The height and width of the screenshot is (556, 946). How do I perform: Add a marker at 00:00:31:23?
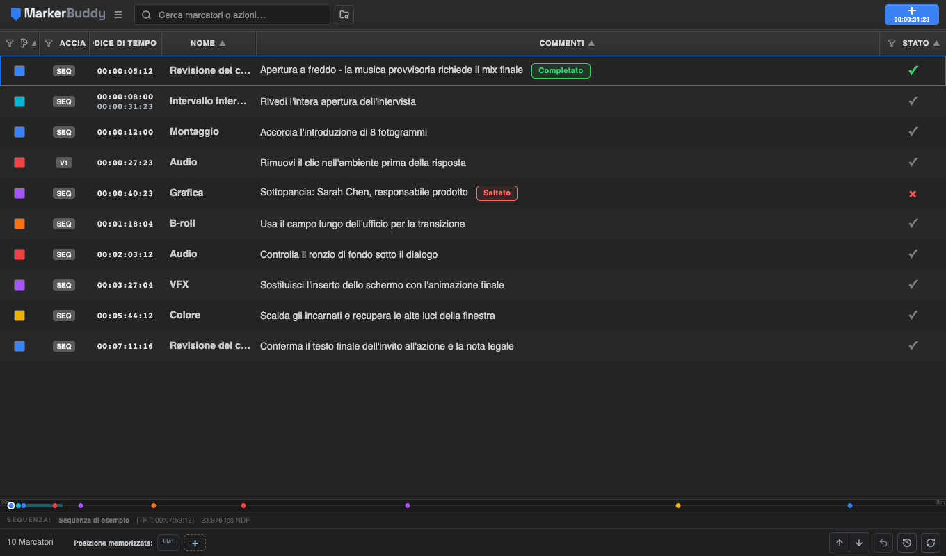coord(911,15)
